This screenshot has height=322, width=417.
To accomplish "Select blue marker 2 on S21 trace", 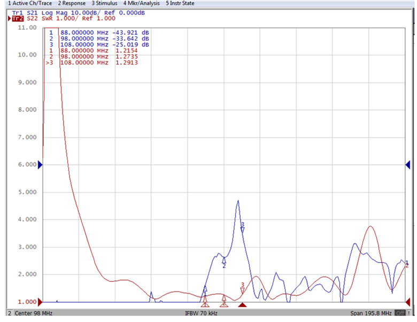I will [224, 260].
